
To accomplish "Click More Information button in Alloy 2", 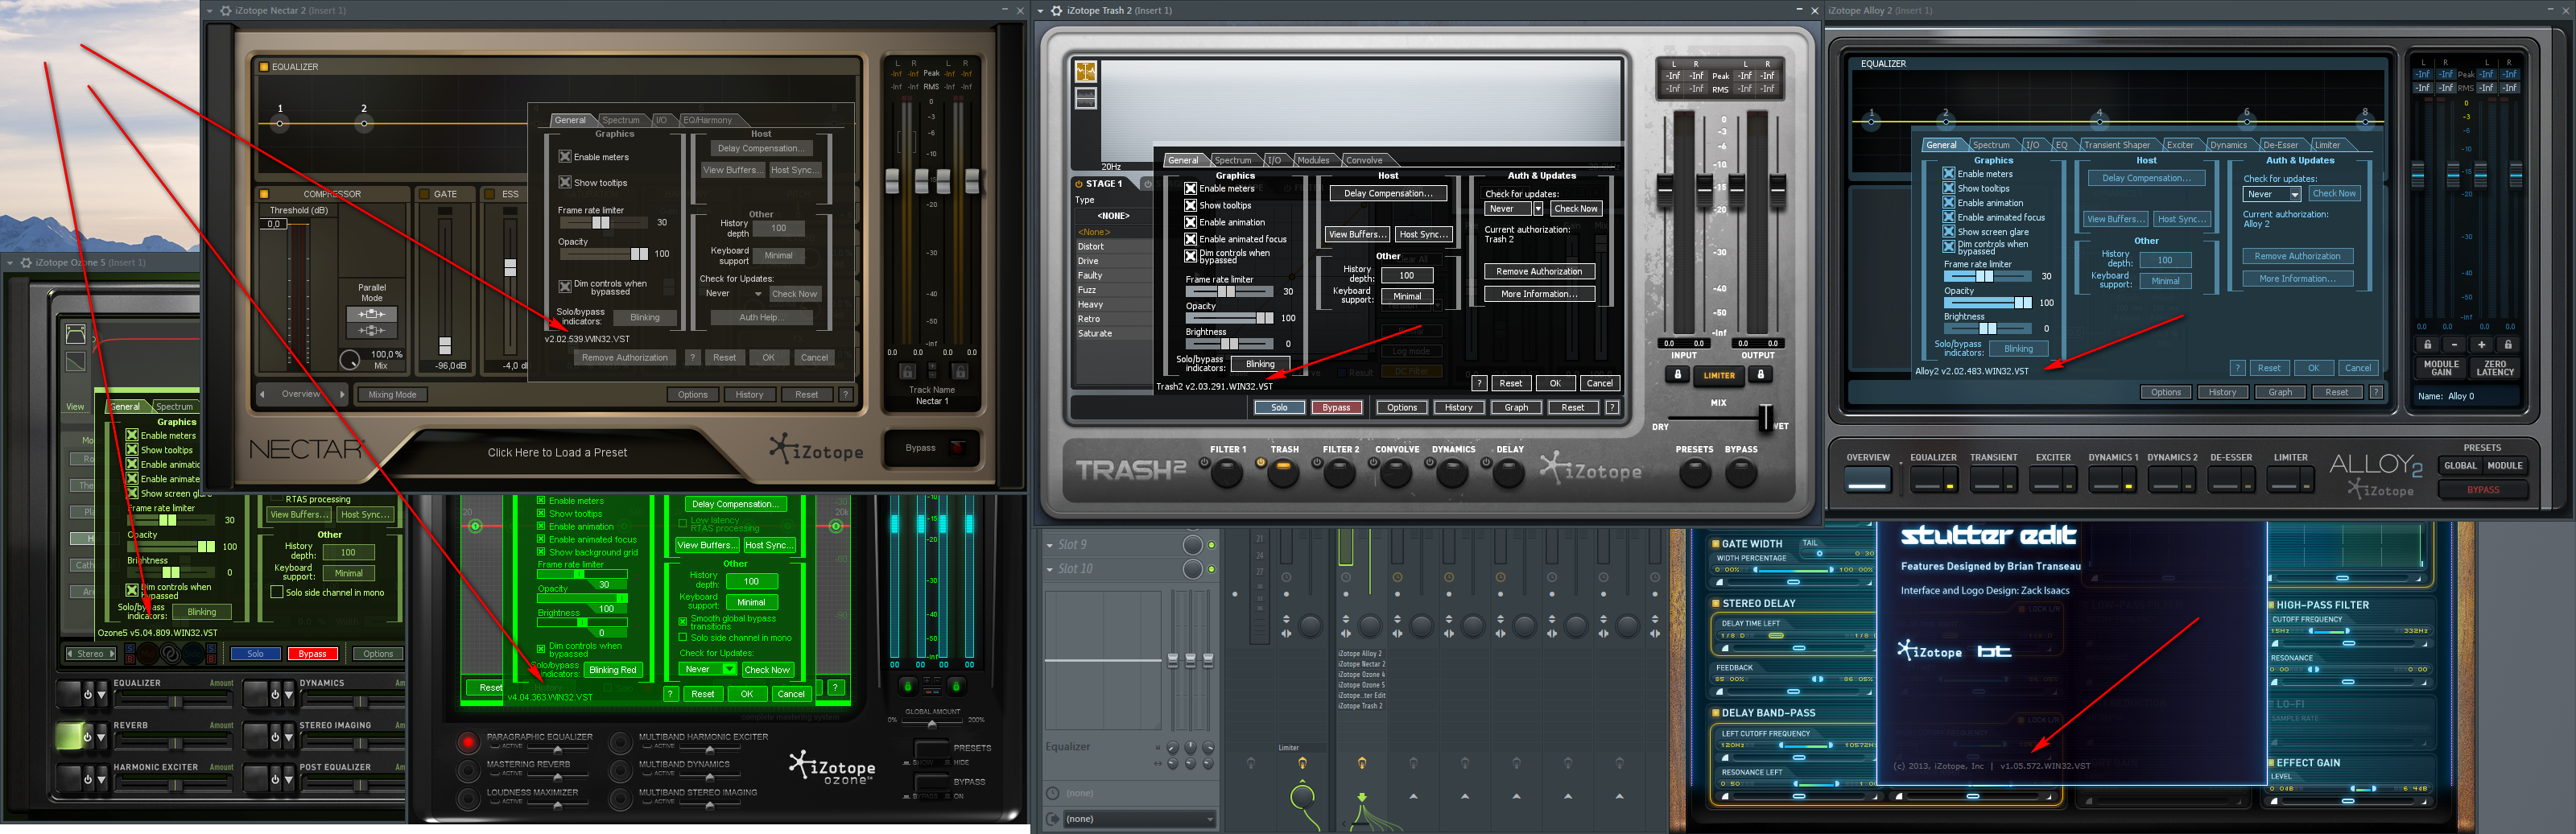I will (x=2297, y=279).
